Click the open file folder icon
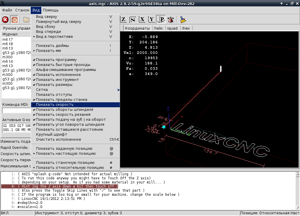The image size is (300, 216). [x=26, y=20]
